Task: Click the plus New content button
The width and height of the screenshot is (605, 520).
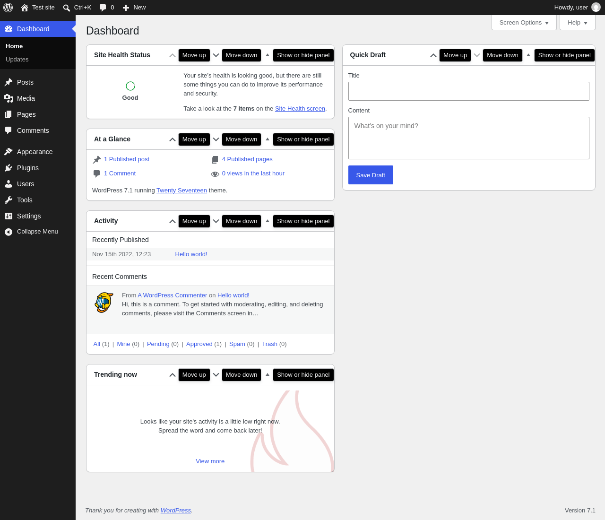Action: (x=134, y=8)
